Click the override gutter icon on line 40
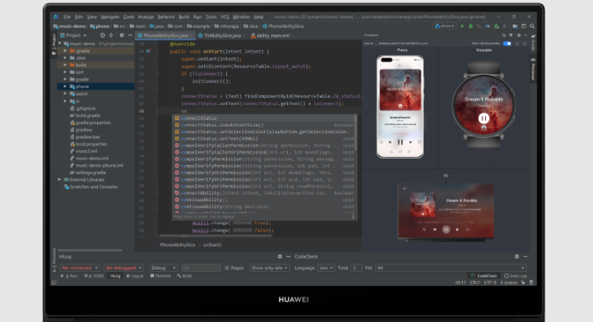Image resolution: width=593 pixels, height=322 pixels. [148, 51]
